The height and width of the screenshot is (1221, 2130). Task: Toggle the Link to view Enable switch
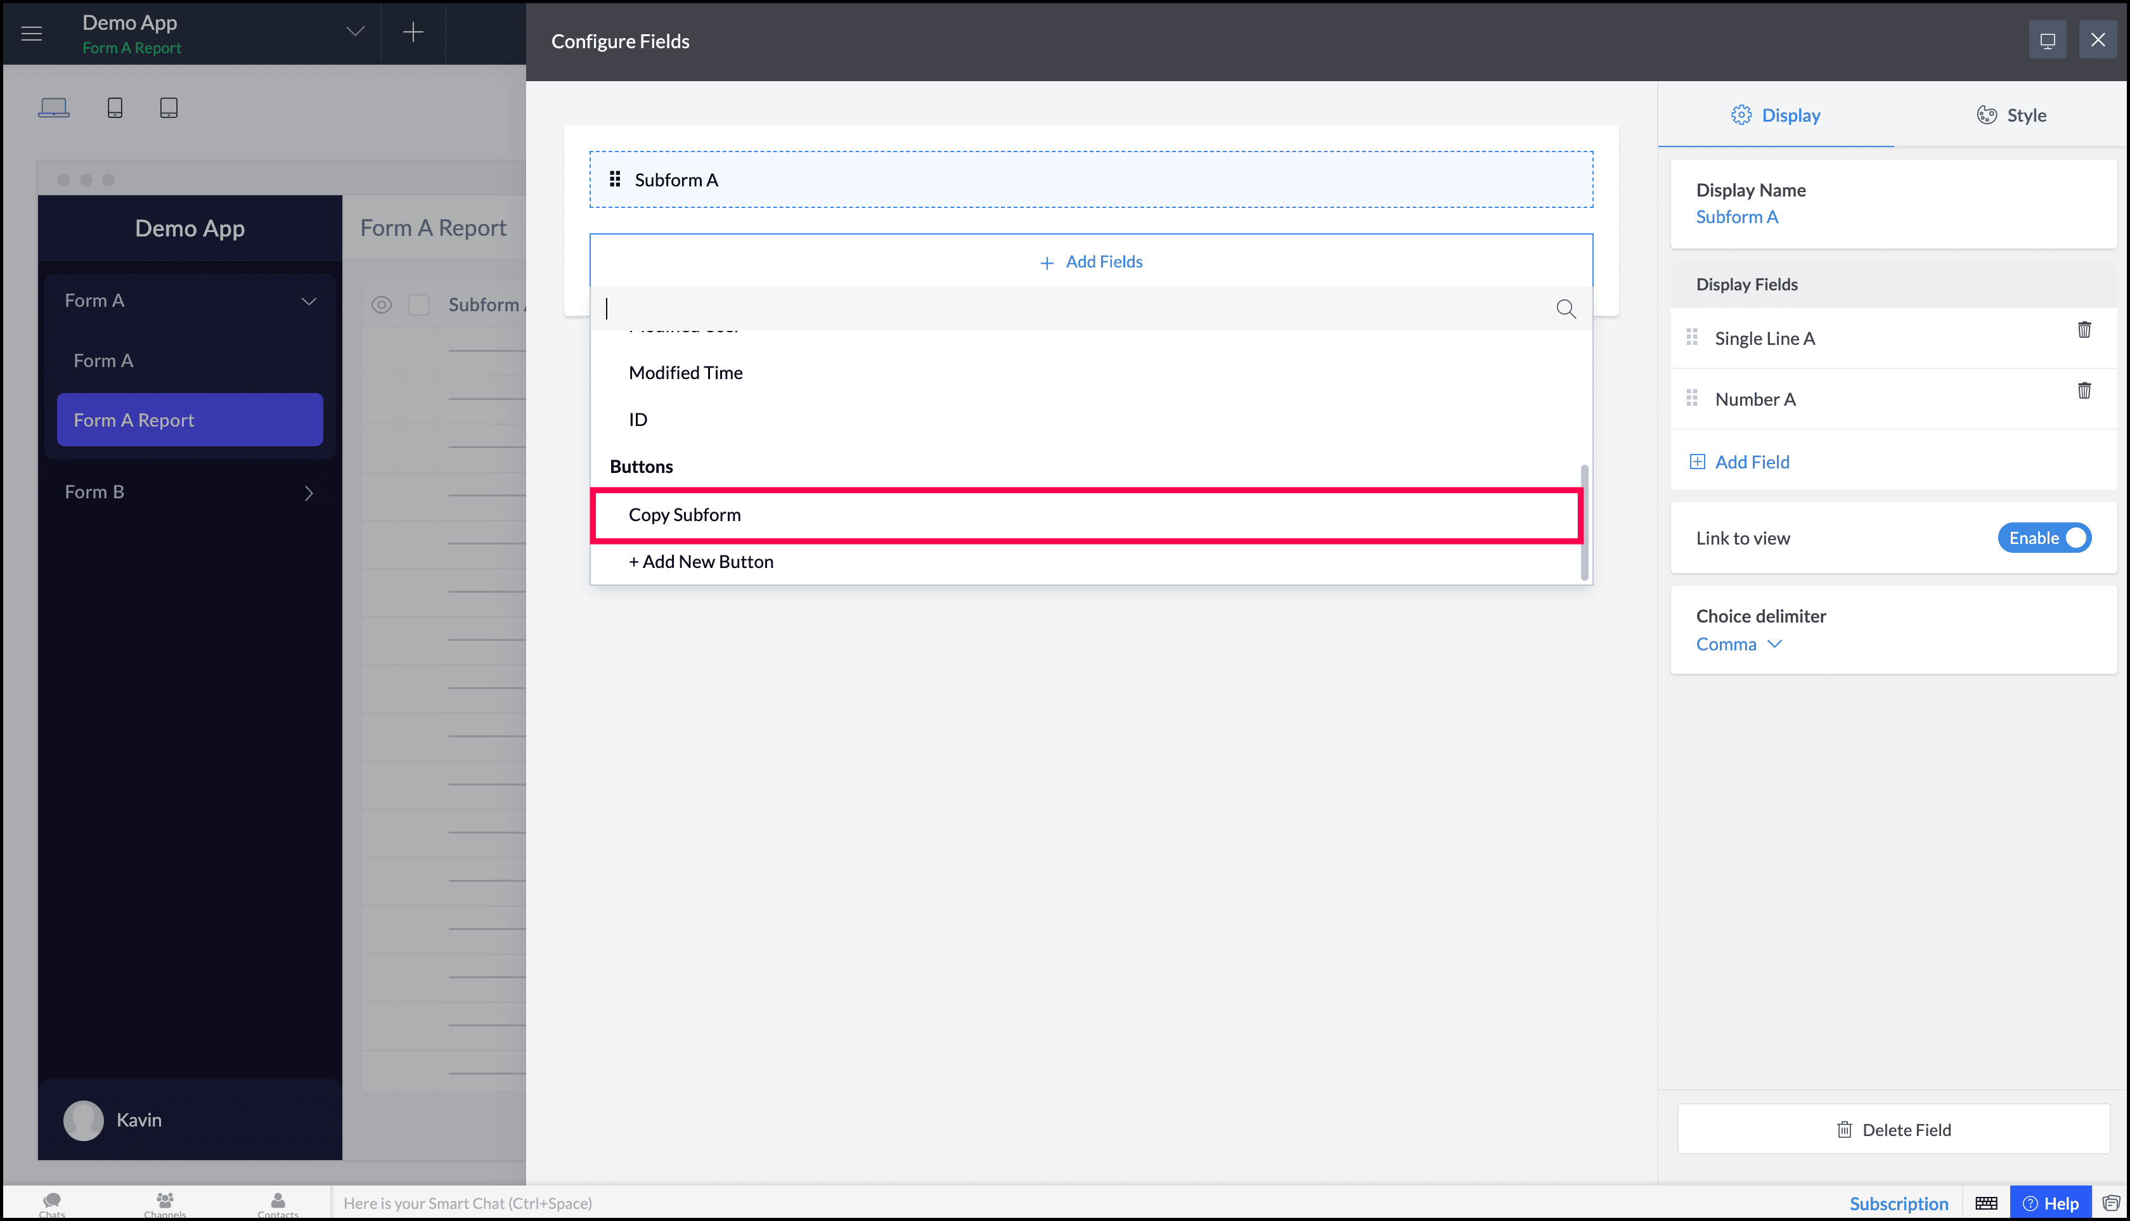coord(2044,538)
